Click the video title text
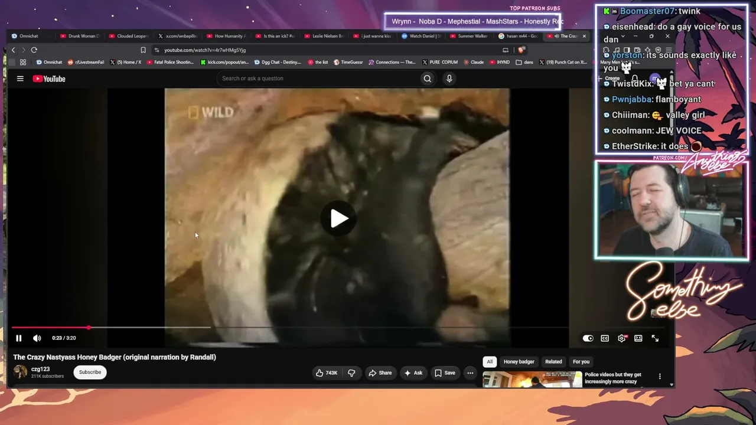756x425 pixels. point(115,357)
